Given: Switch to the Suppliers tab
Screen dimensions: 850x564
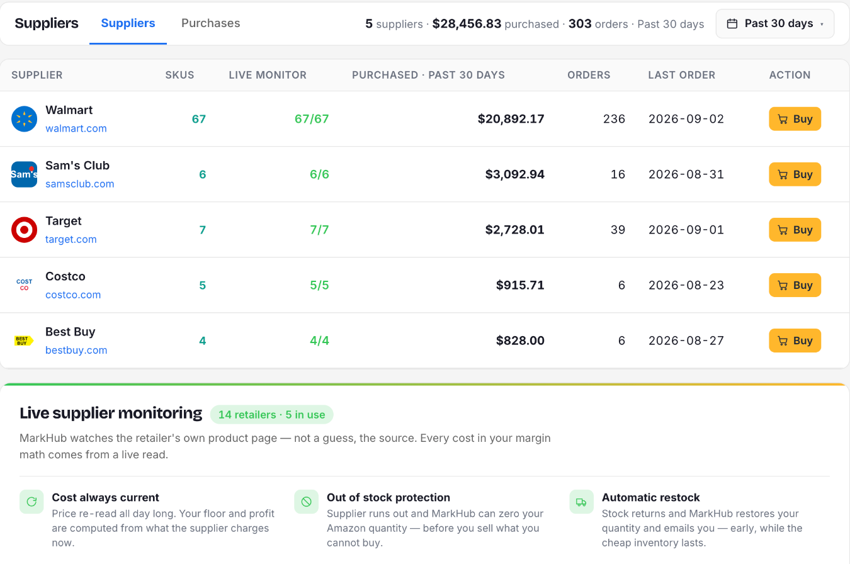Looking at the screenshot, I should [x=128, y=23].
